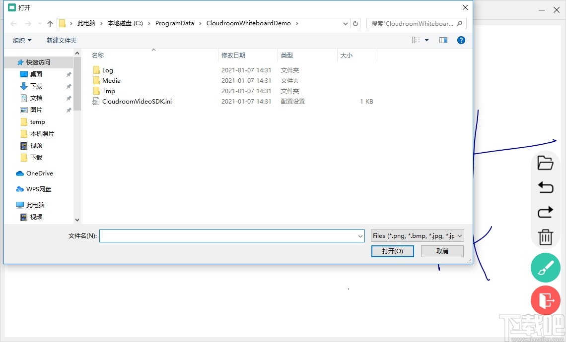Go up one folder level
The image size is (566, 342).
coord(50,24)
